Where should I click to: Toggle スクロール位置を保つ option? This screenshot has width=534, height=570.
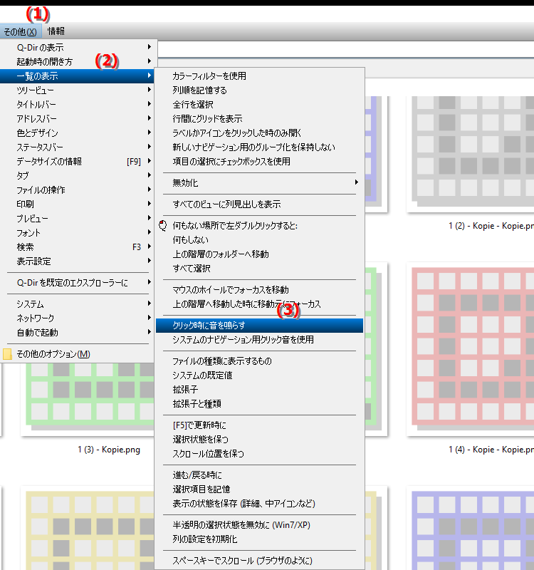pyautogui.click(x=259, y=453)
